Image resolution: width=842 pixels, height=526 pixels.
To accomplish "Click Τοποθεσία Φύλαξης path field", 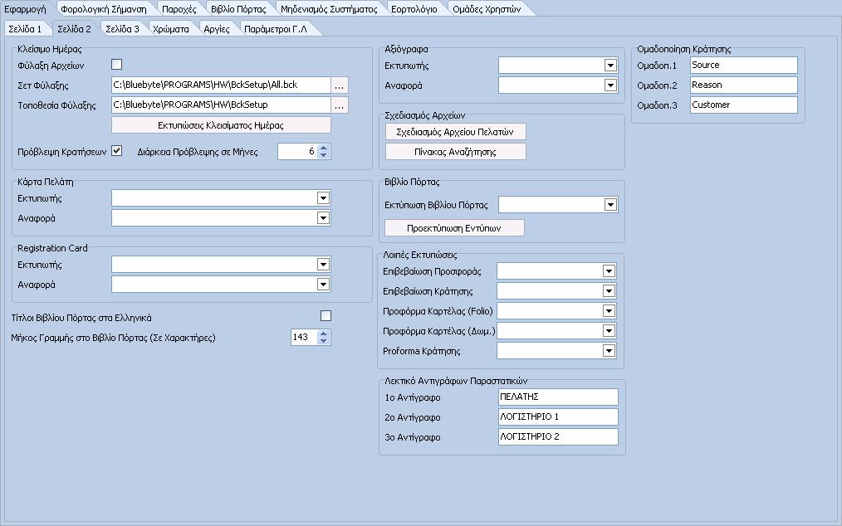I will tap(221, 105).
